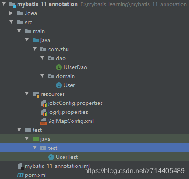
Task: Click the .idea folder icon
Action: click(20, 13)
